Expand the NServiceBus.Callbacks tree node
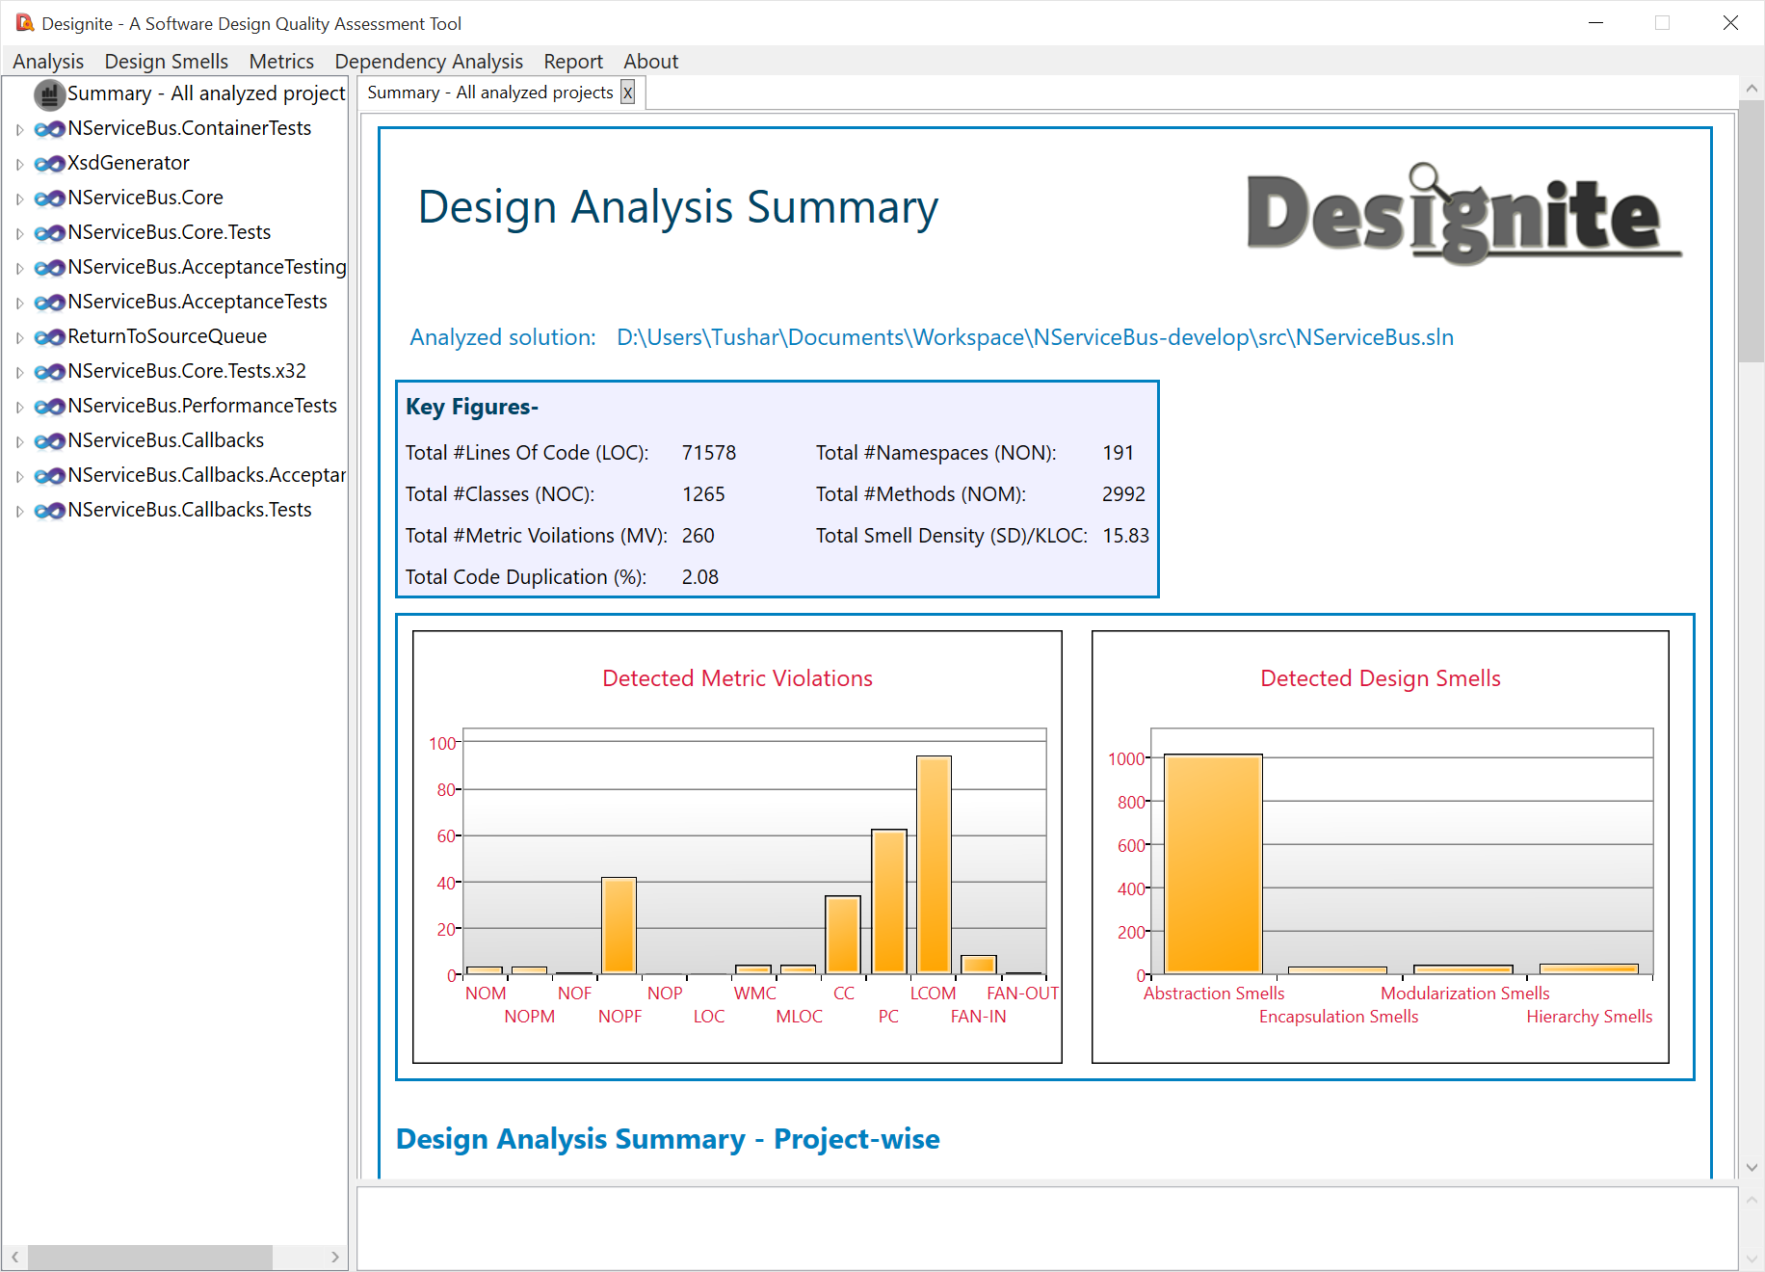The image size is (1765, 1272). 19,441
